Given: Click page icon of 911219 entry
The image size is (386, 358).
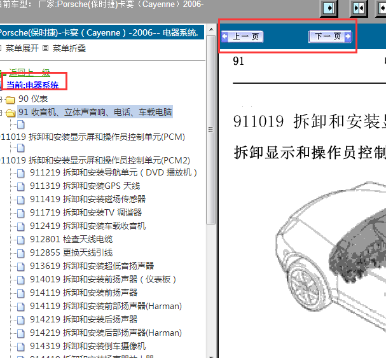Looking at the screenshot, I should tap(21, 174).
